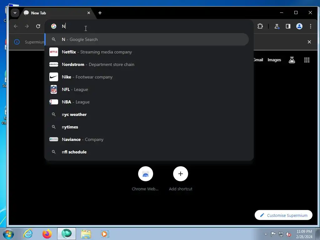Open the profile avatar menu
320x240 pixels.
coord(299,26)
